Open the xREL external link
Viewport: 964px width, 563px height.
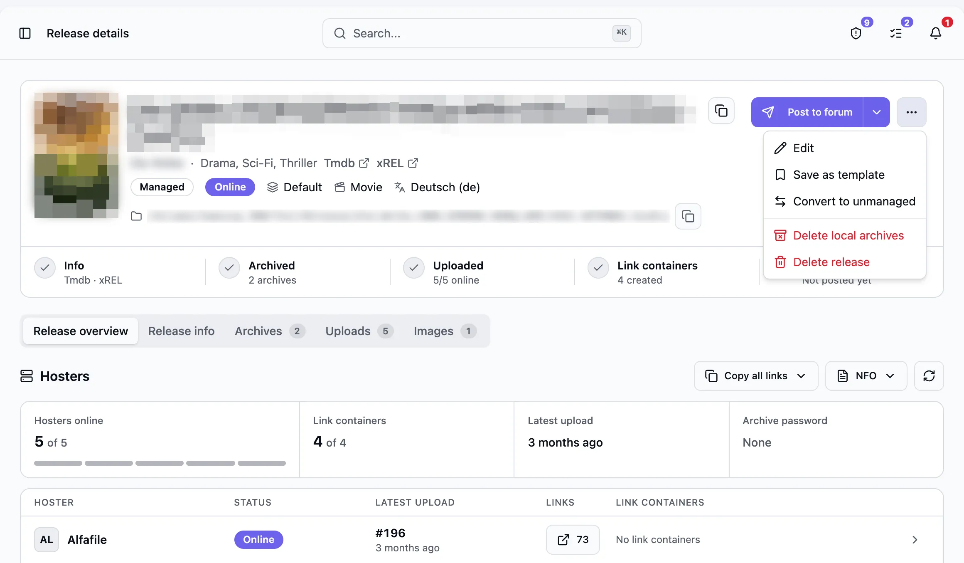(x=397, y=163)
